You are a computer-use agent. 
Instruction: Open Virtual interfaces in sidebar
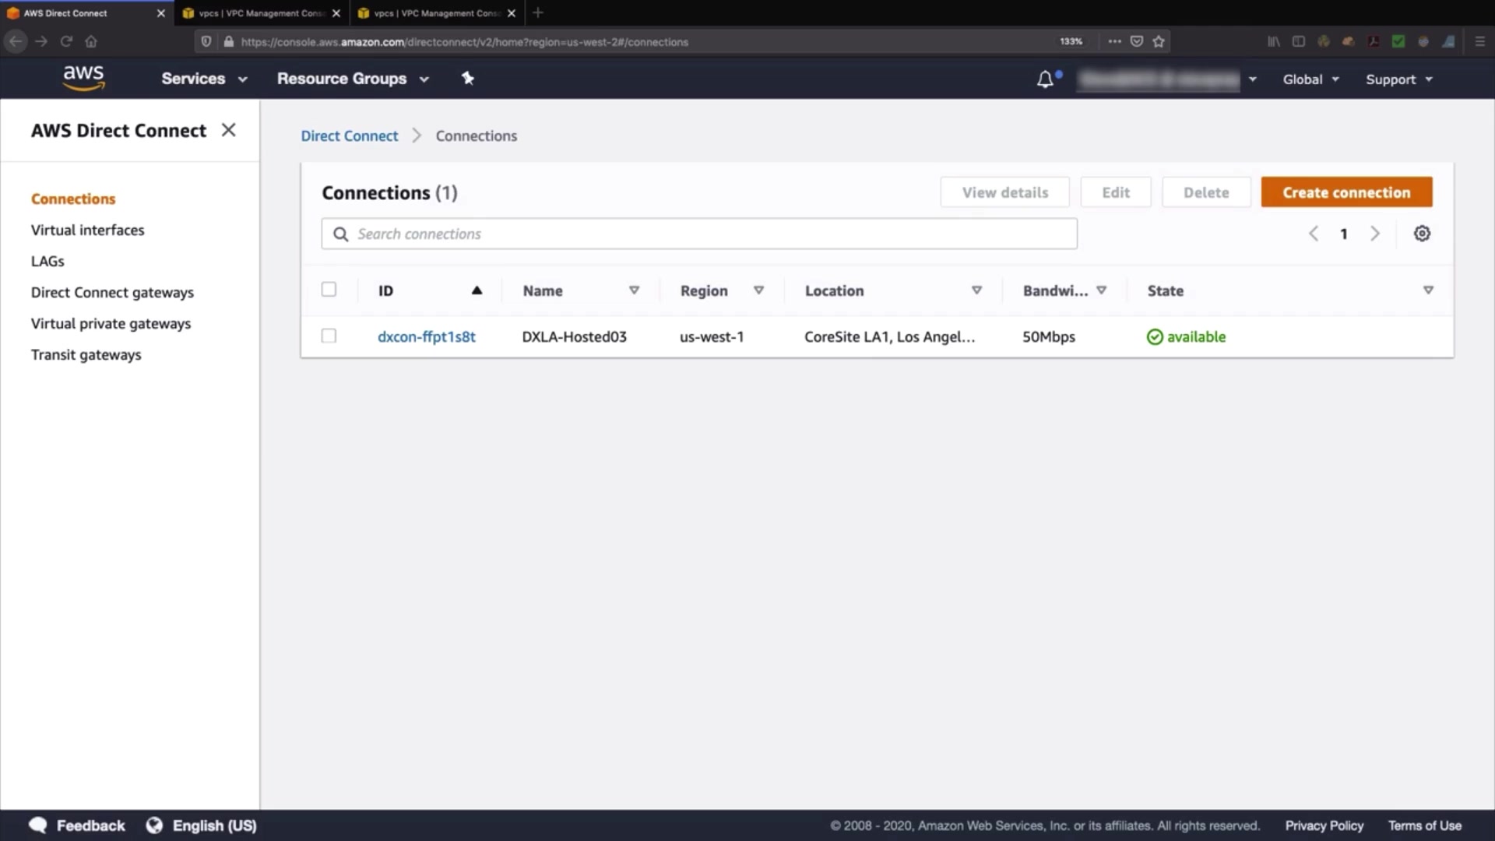click(87, 230)
